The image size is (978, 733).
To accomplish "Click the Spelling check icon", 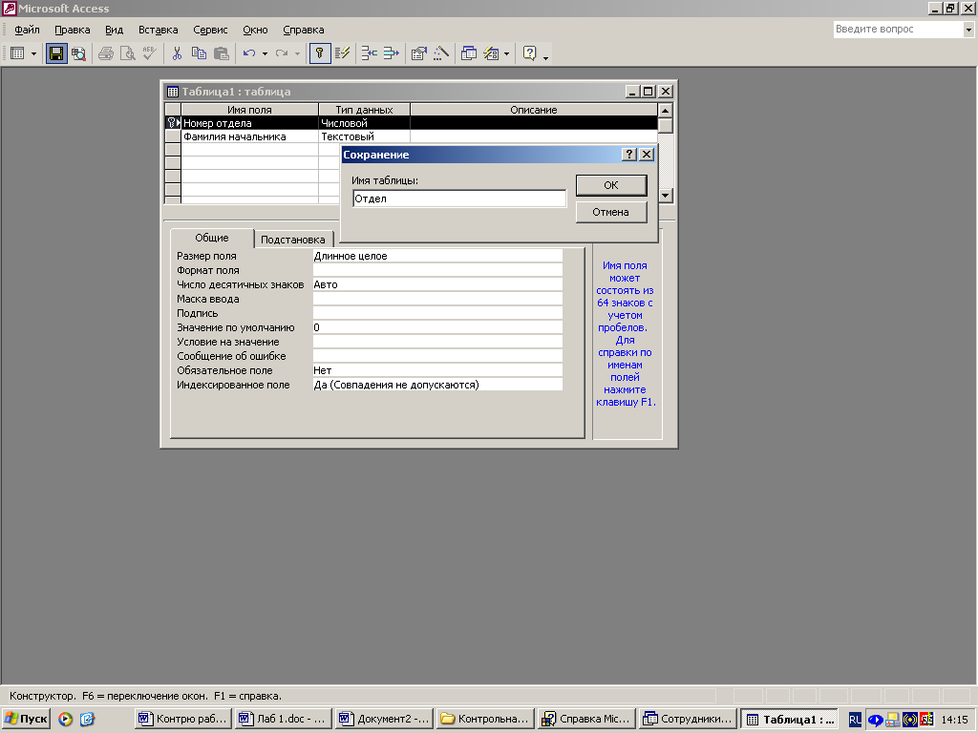I will click(x=149, y=53).
